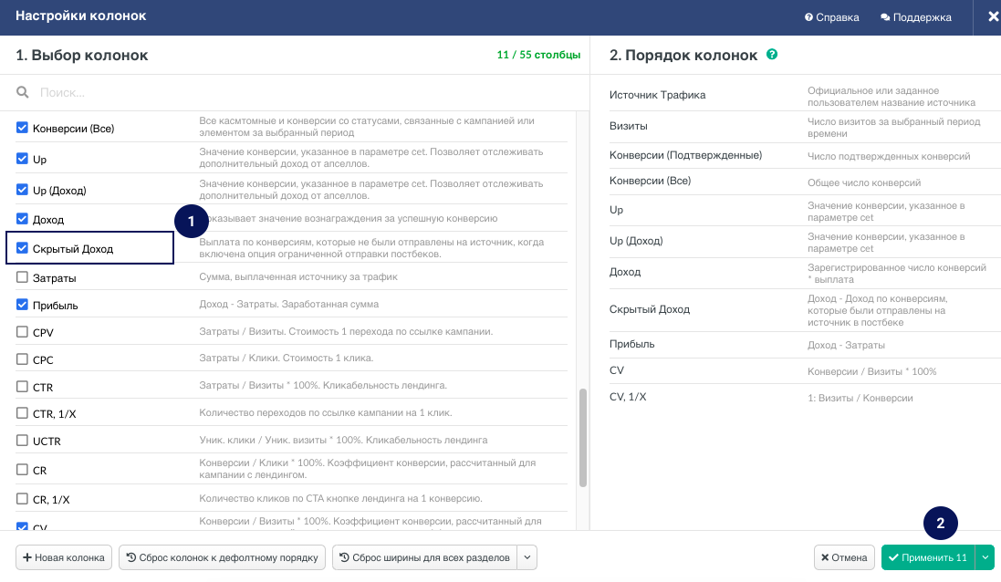Enable the Затраты checkbox

click(x=22, y=277)
